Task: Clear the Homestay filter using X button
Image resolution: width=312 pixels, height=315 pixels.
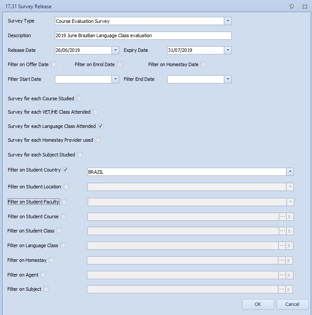Action: click(290, 261)
